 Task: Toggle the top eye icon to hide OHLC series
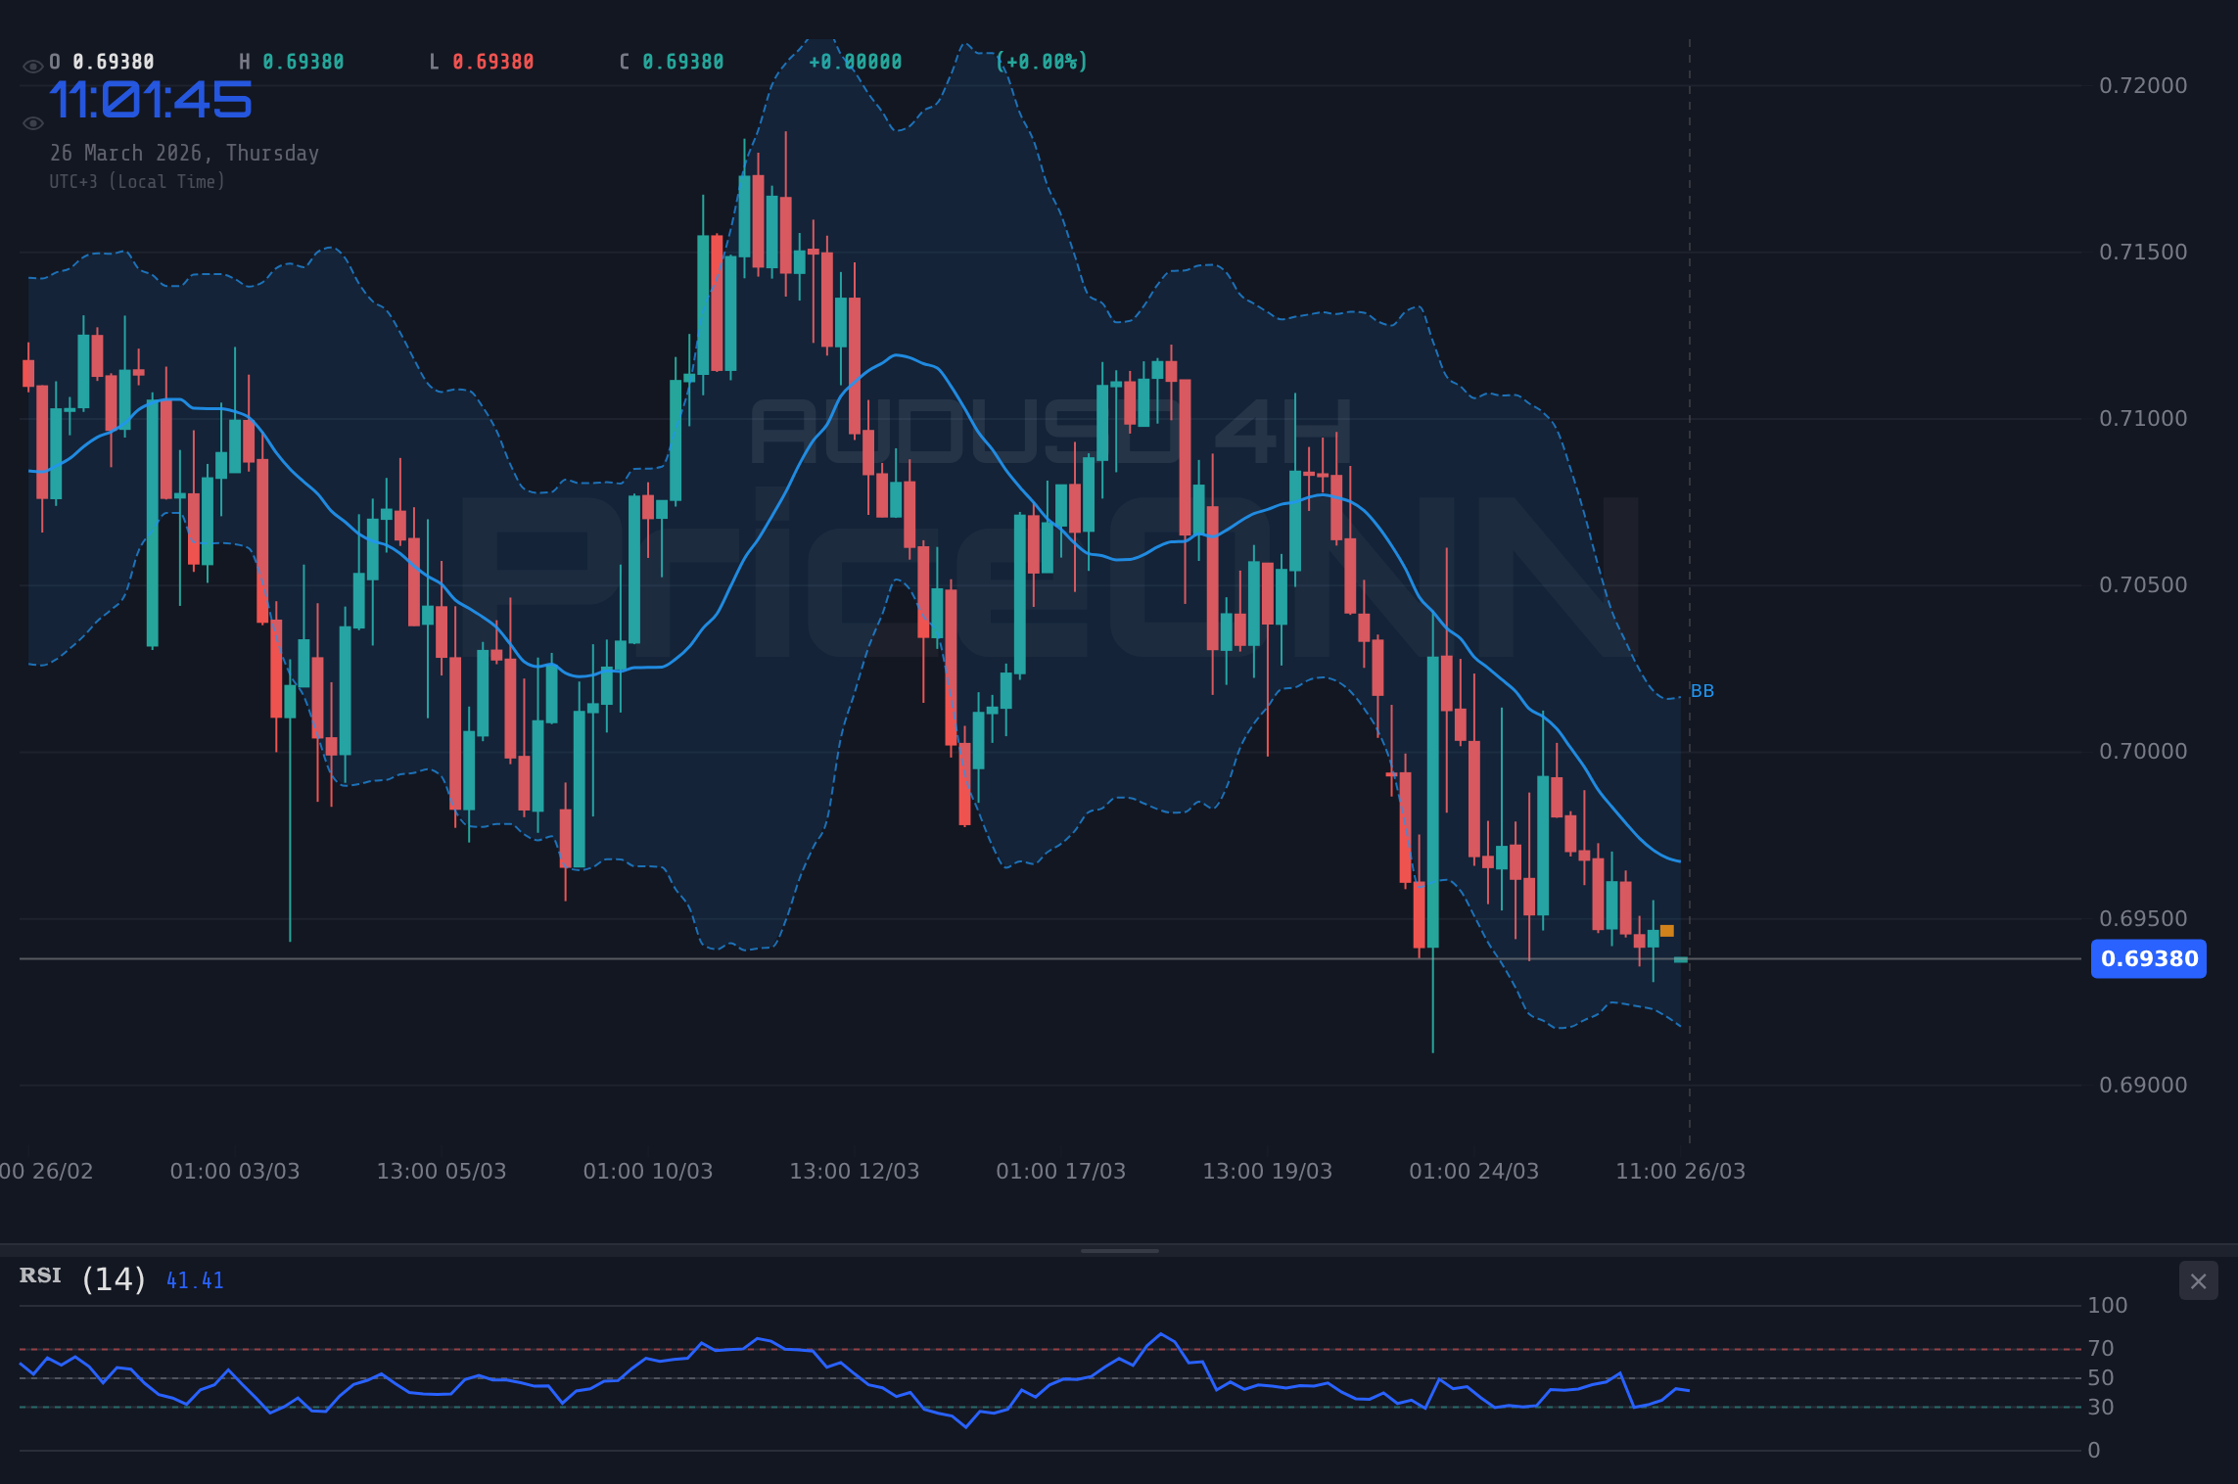32,61
